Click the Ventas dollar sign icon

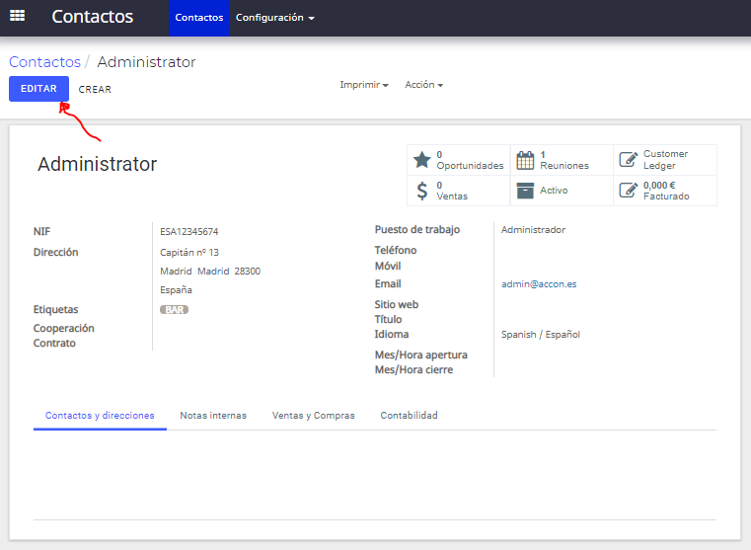[422, 191]
